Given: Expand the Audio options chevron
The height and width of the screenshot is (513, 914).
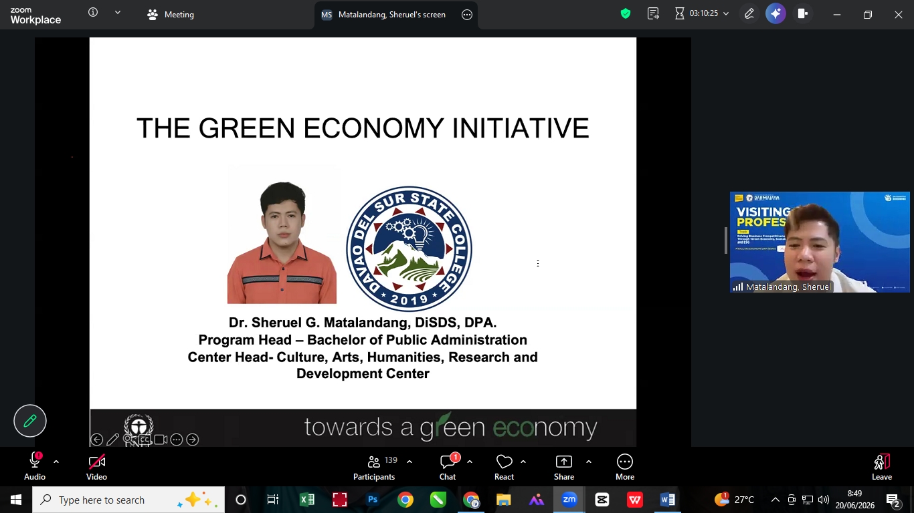Looking at the screenshot, I should pos(56,462).
